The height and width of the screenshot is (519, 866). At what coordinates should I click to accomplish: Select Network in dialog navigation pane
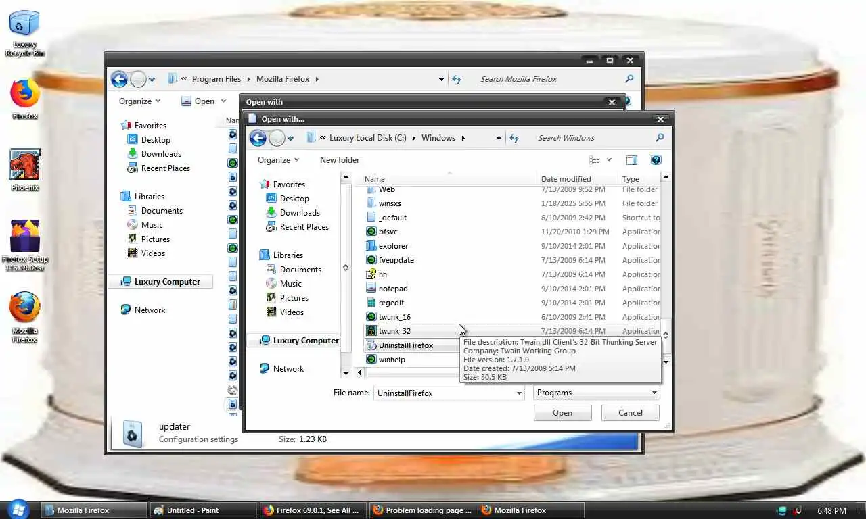click(282, 369)
